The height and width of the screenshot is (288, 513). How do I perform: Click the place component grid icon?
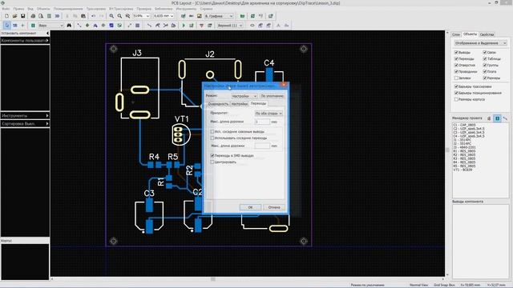pyautogui.click(x=33, y=25)
